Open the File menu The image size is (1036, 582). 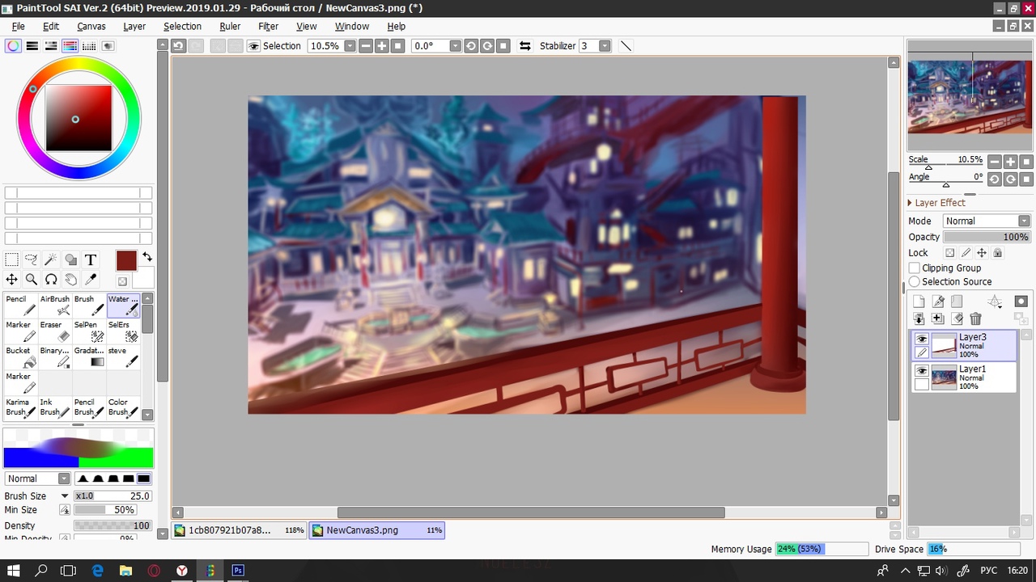(x=19, y=26)
